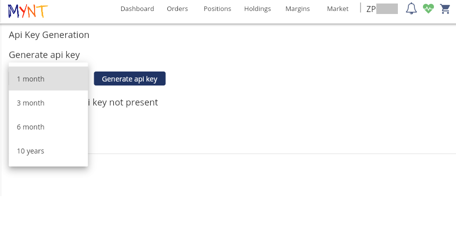Switch to the Positions page
This screenshot has height=230, width=456.
point(217,8)
